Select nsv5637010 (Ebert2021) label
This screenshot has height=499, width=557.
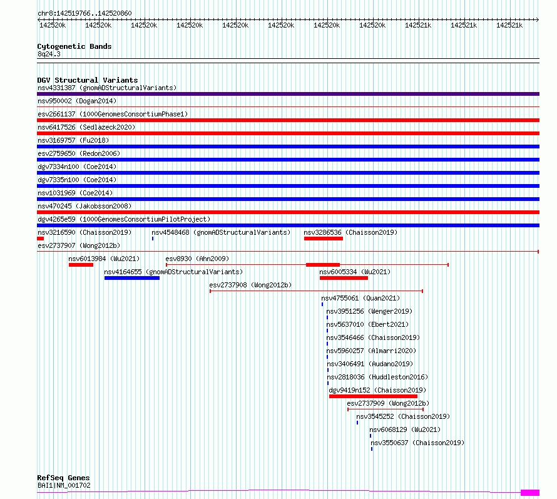367,324
